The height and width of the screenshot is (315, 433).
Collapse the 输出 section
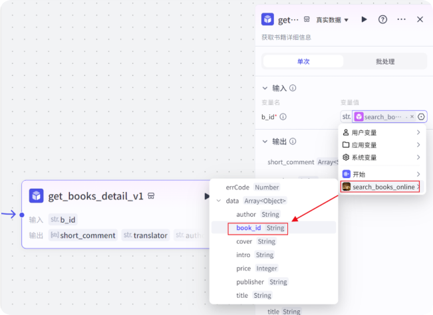[265, 142]
